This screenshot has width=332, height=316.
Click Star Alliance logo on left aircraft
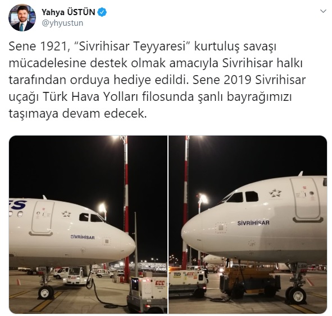click(66, 214)
